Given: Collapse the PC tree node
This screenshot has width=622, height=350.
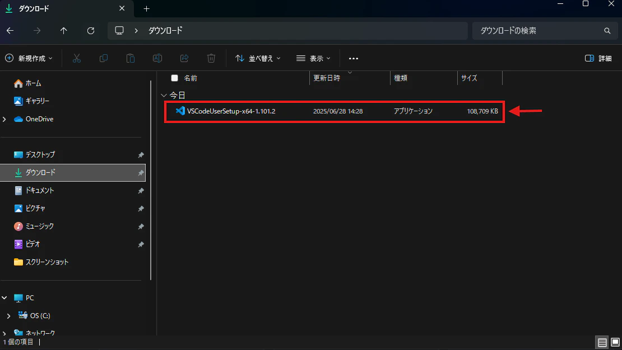Looking at the screenshot, I should coord(4,298).
